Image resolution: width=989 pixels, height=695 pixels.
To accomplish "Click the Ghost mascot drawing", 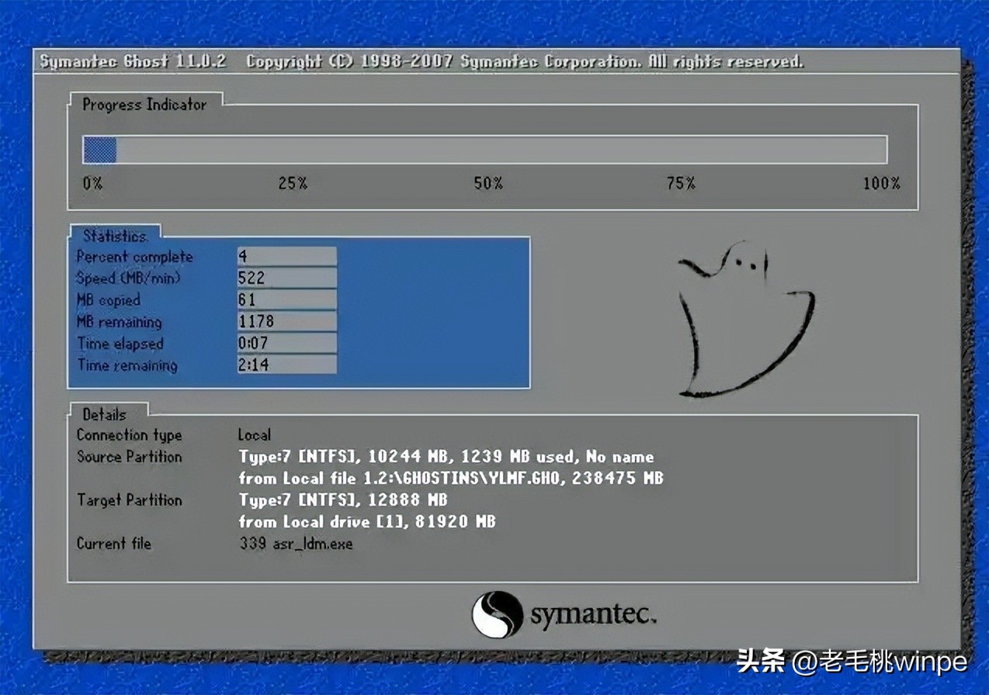I will [x=746, y=321].
